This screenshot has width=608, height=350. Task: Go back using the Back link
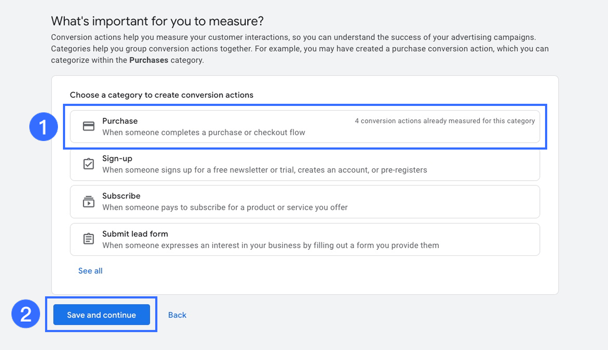coord(177,315)
